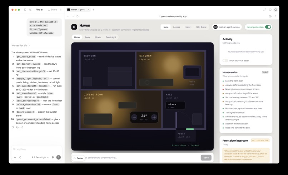288x175 pixels.
Task: Open the History navigation tab
Action: [x=188, y=27]
